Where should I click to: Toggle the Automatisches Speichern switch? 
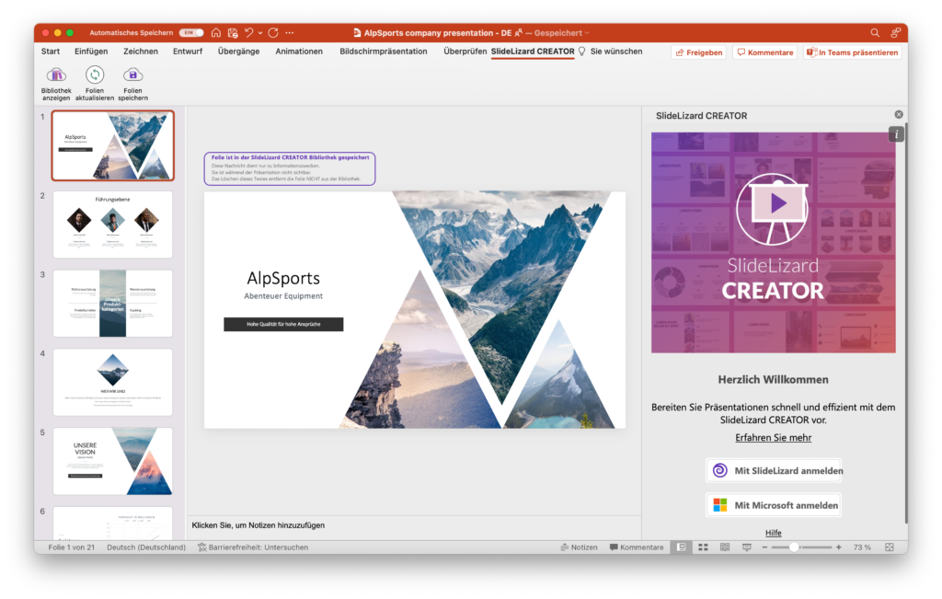191,33
